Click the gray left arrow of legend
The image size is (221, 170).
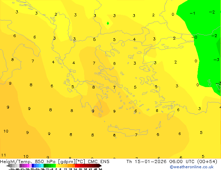(x=8, y=165)
